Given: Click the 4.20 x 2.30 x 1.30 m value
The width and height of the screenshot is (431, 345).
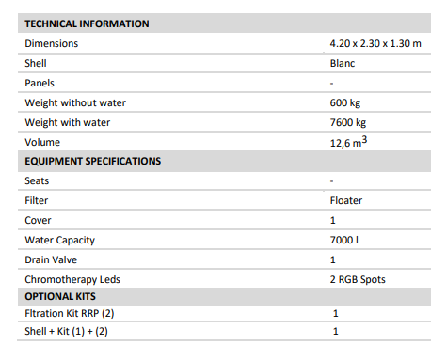Looking at the screenshot, I should point(375,43).
